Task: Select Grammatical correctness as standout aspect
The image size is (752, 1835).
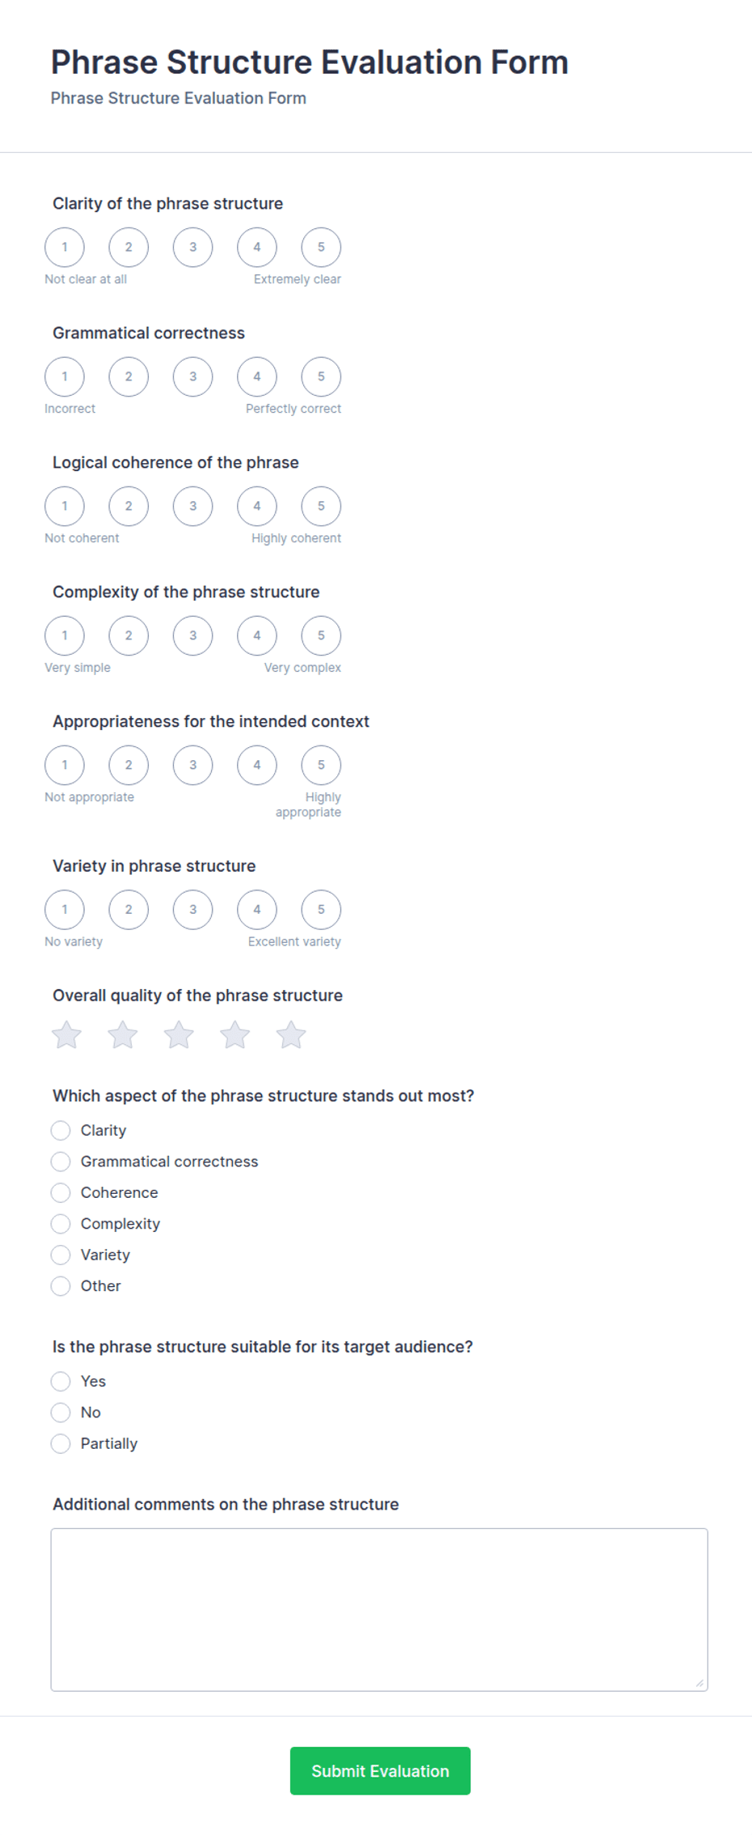Action: point(61,1162)
